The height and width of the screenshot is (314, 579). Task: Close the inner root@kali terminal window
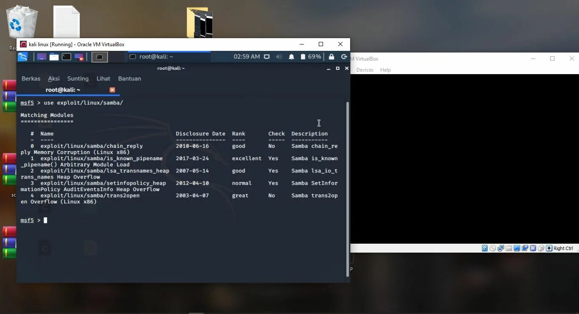coord(347,68)
